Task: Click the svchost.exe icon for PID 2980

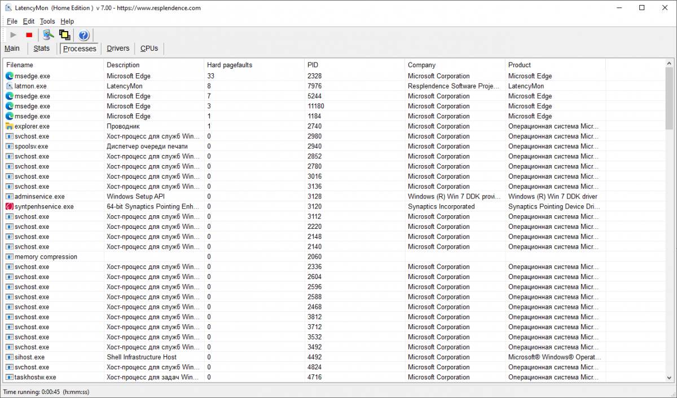Action: tap(10, 136)
